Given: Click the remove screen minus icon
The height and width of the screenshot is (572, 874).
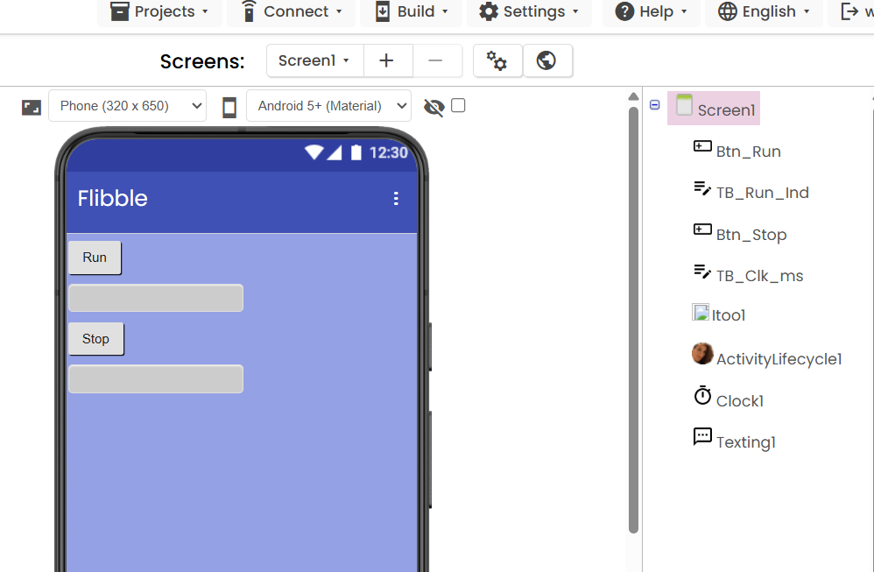Looking at the screenshot, I should (x=435, y=60).
